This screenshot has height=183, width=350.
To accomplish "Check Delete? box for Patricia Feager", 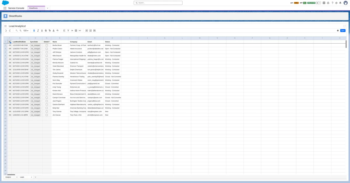I will (x=47, y=59).
